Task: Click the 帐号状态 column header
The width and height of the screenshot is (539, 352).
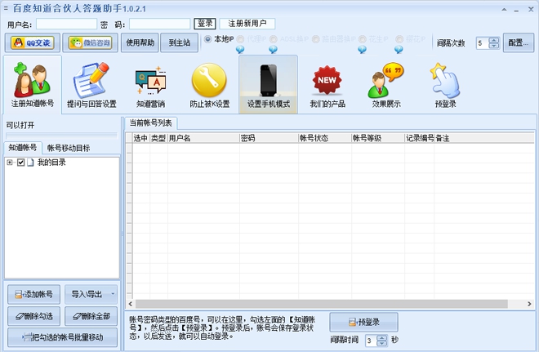Action: point(325,138)
